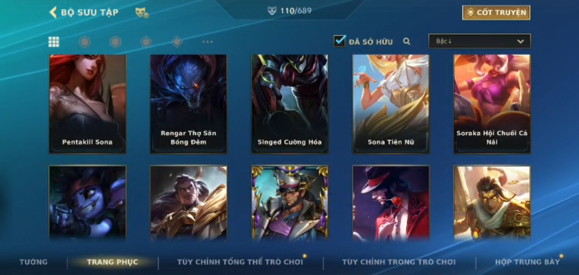
Task: Expand the sort dropdown chevron arrow
Action: pyautogui.click(x=520, y=41)
